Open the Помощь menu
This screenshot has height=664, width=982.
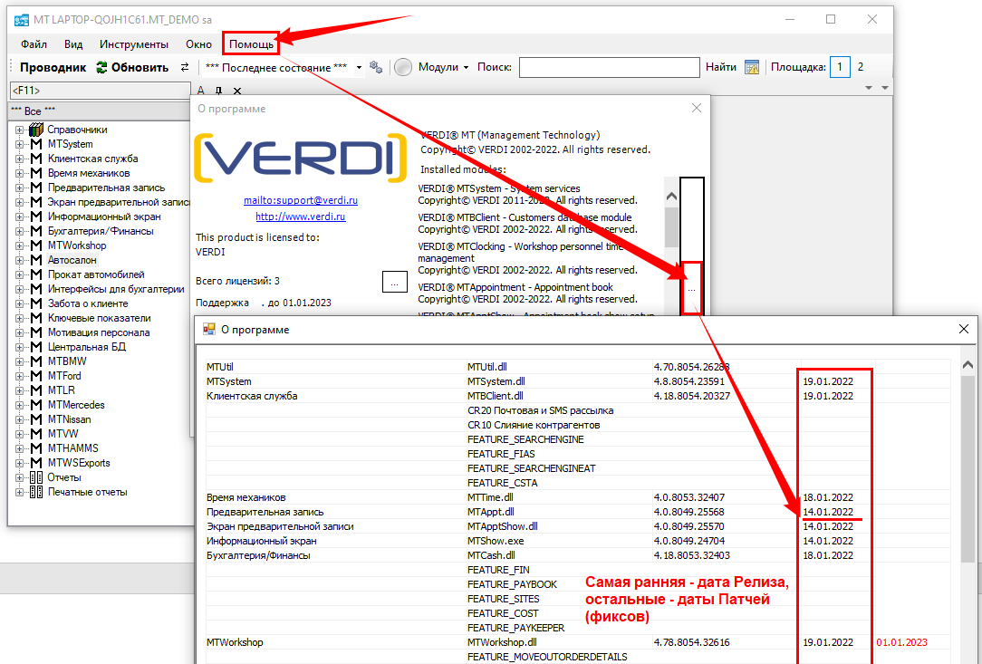250,43
